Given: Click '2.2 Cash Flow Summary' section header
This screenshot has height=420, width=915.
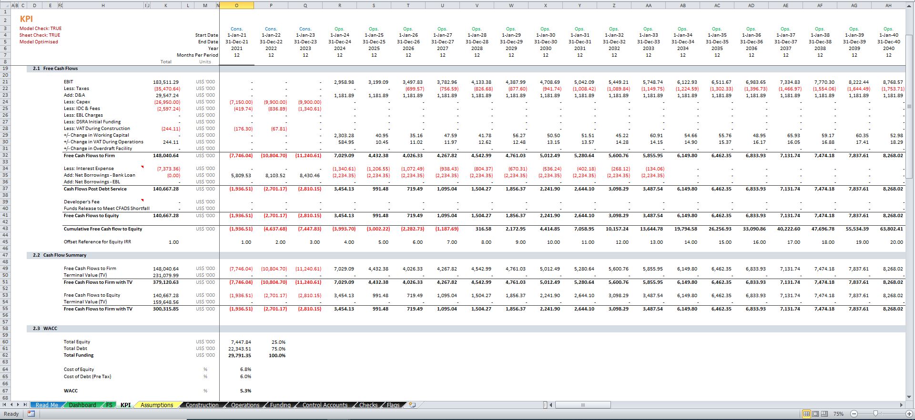Looking at the screenshot, I should click(60, 255).
